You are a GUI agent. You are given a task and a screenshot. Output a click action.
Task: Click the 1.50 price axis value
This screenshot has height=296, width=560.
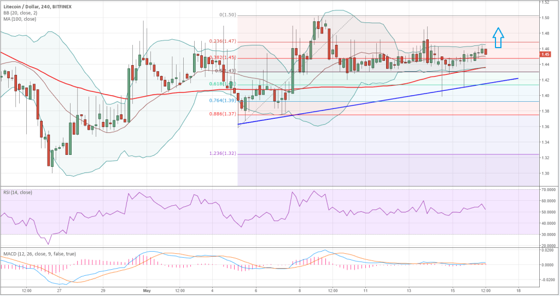pyautogui.click(x=545, y=18)
